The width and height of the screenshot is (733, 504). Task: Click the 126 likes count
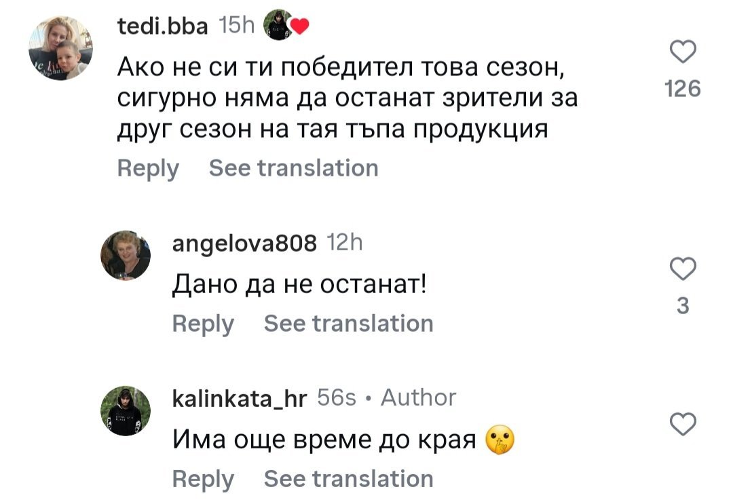(x=683, y=89)
